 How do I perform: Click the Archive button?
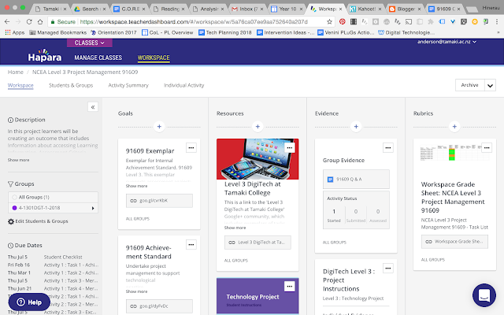[x=469, y=85]
